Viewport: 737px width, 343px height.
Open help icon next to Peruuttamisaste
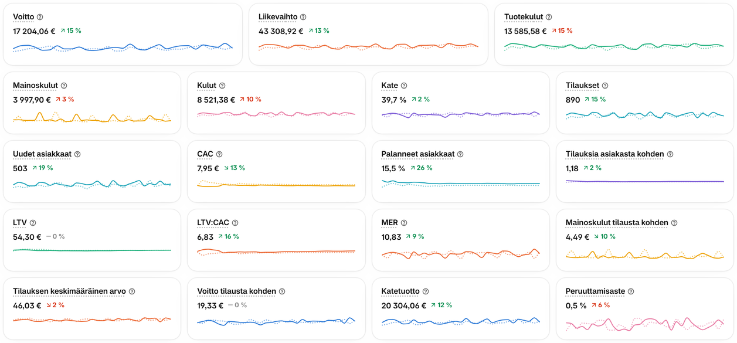[x=631, y=291]
